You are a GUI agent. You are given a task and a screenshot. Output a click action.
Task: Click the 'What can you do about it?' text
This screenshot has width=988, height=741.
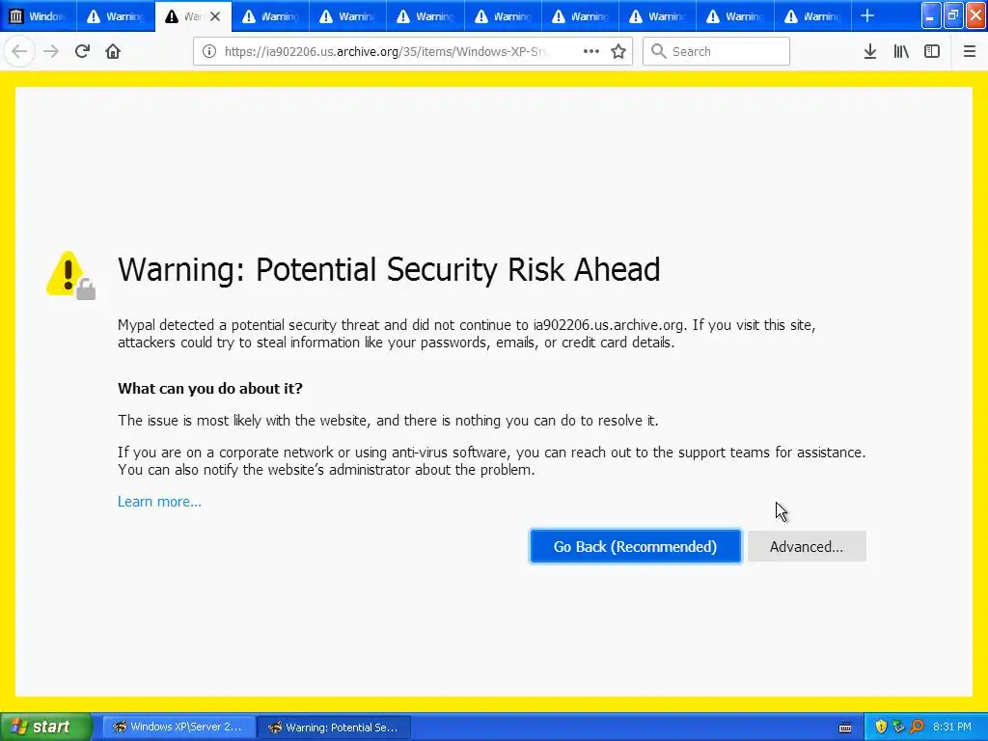209,388
